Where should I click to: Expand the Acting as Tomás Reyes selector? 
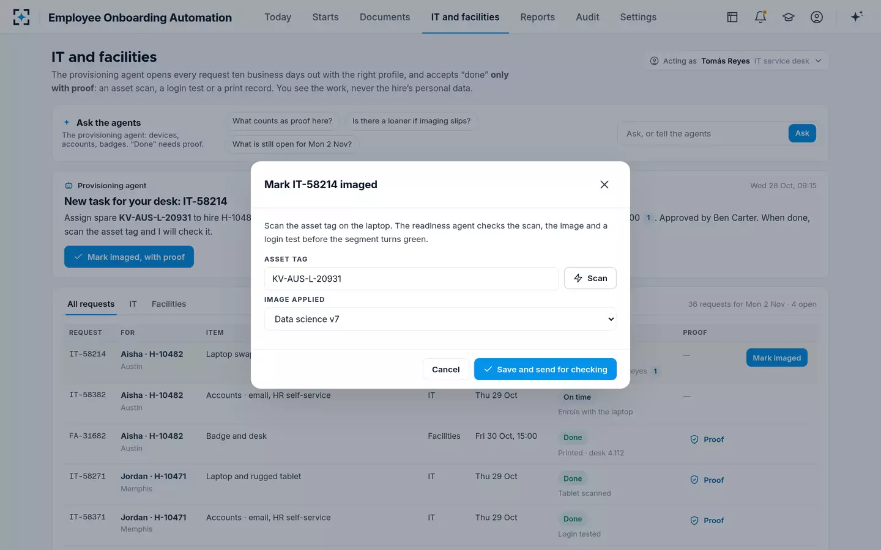(x=736, y=61)
